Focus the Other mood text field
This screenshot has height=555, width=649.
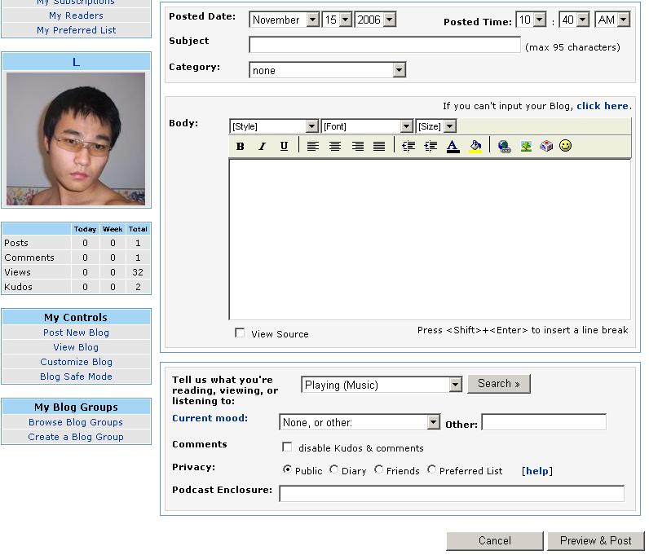(544, 422)
